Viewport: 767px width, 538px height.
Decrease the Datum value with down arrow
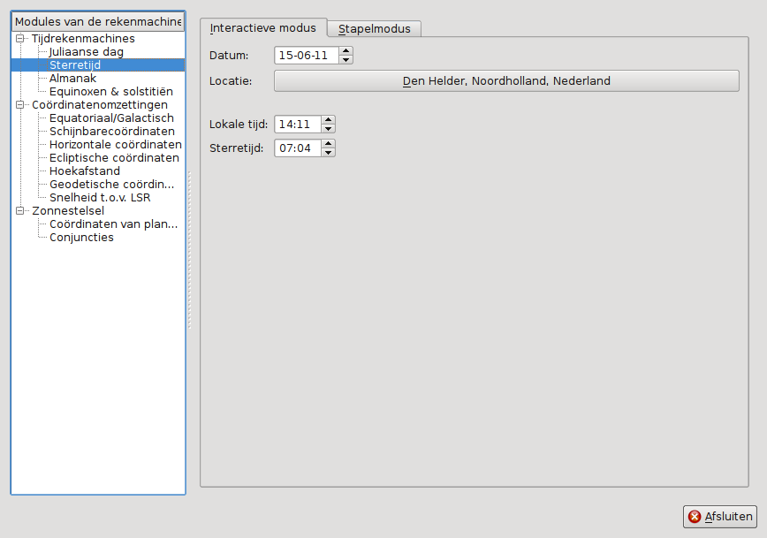click(x=346, y=60)
